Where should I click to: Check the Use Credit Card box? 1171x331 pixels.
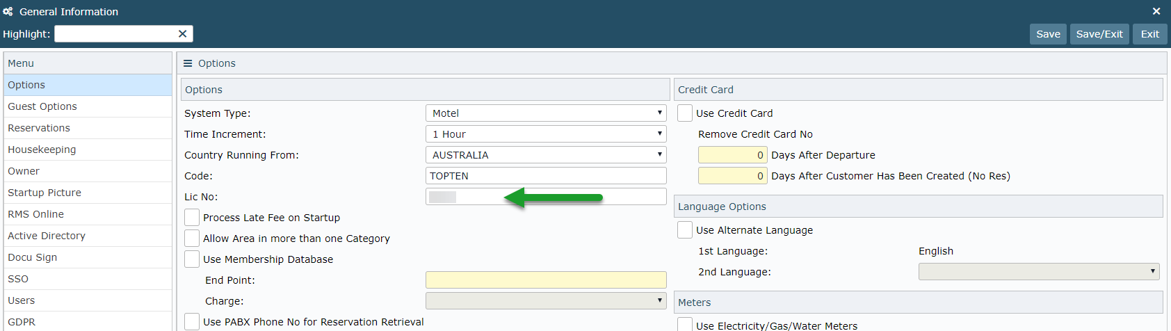685,113
